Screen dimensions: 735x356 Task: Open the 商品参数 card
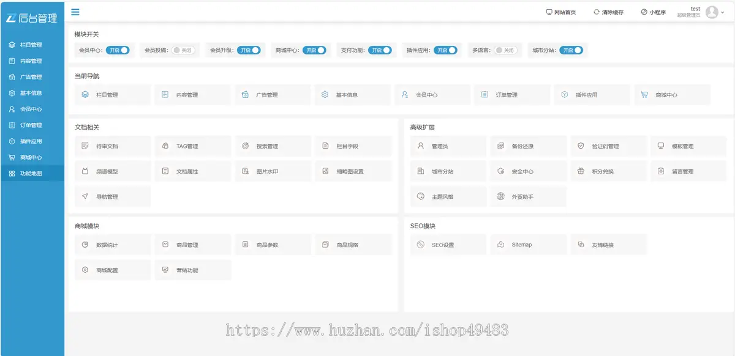point(273,245)
